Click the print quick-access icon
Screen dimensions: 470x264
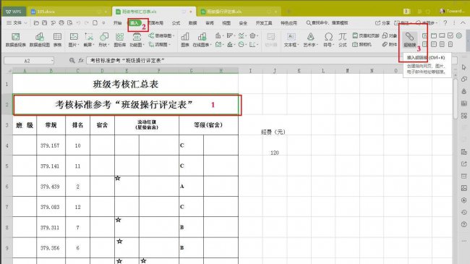click(61, 23)
